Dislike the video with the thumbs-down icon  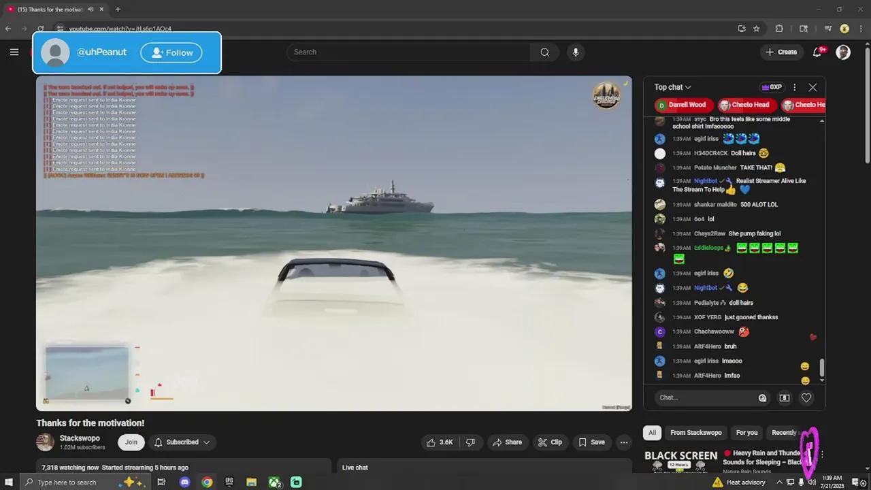point(470,442)
